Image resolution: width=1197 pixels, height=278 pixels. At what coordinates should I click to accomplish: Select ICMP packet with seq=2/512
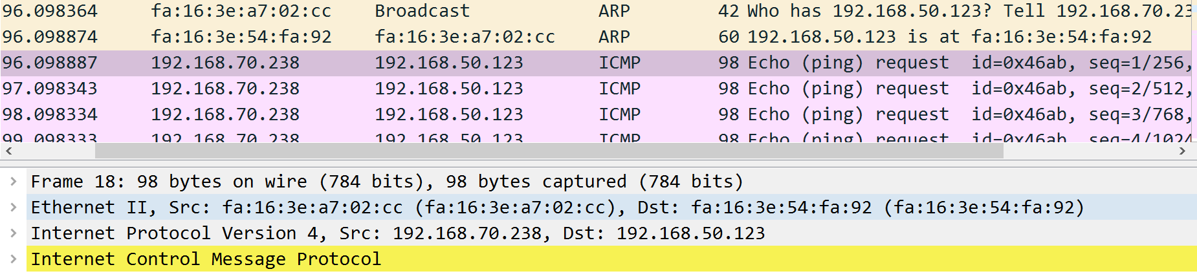(595, 89)
